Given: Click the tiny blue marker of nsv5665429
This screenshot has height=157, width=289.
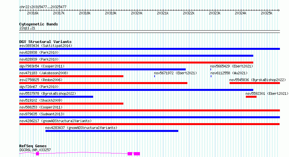Looking at the screenshot, I should coord(211,69).
